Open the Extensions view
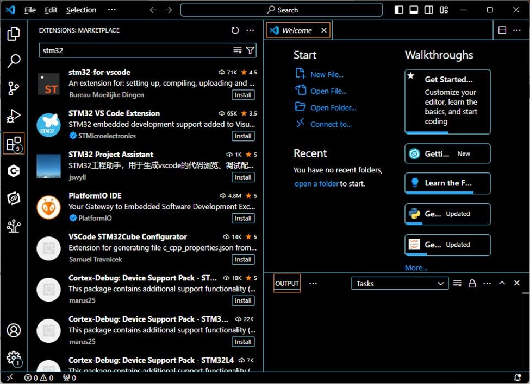The image size is (530, 384). (x=14, y=144)
